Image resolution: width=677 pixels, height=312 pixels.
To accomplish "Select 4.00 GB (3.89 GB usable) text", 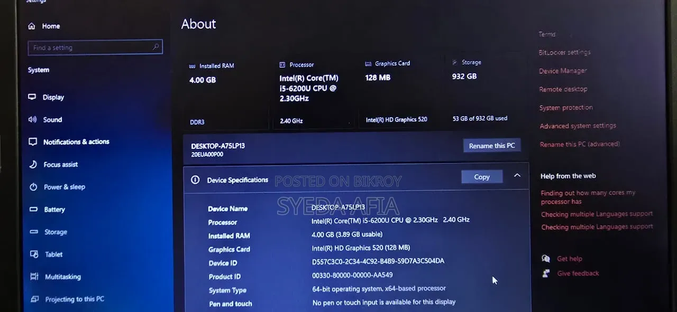I will pos(347,234).
